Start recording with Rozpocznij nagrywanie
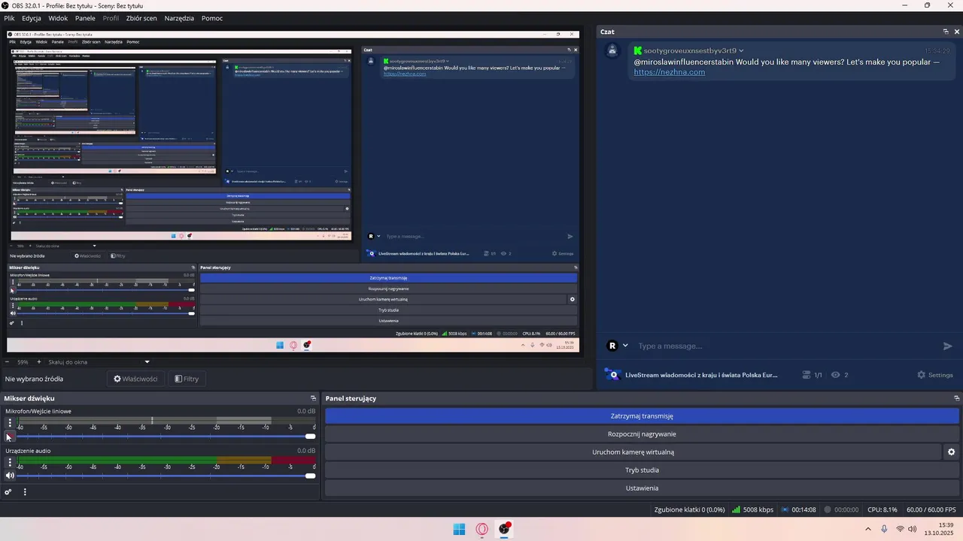Image resolution: width=963 pixels, height=541 pixels. (642, 434)
